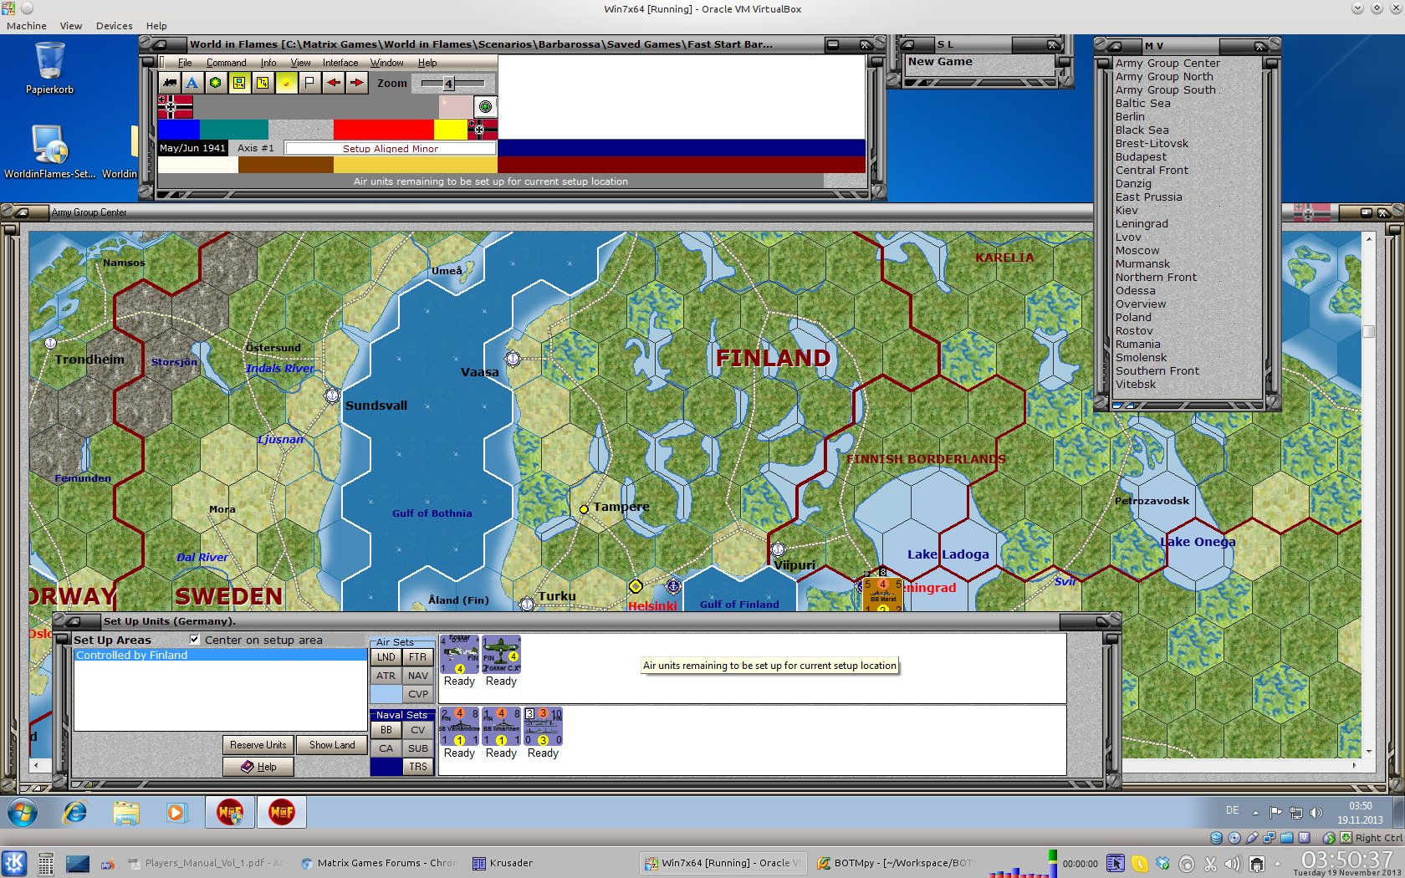Open the Command menu

(226, 63)
